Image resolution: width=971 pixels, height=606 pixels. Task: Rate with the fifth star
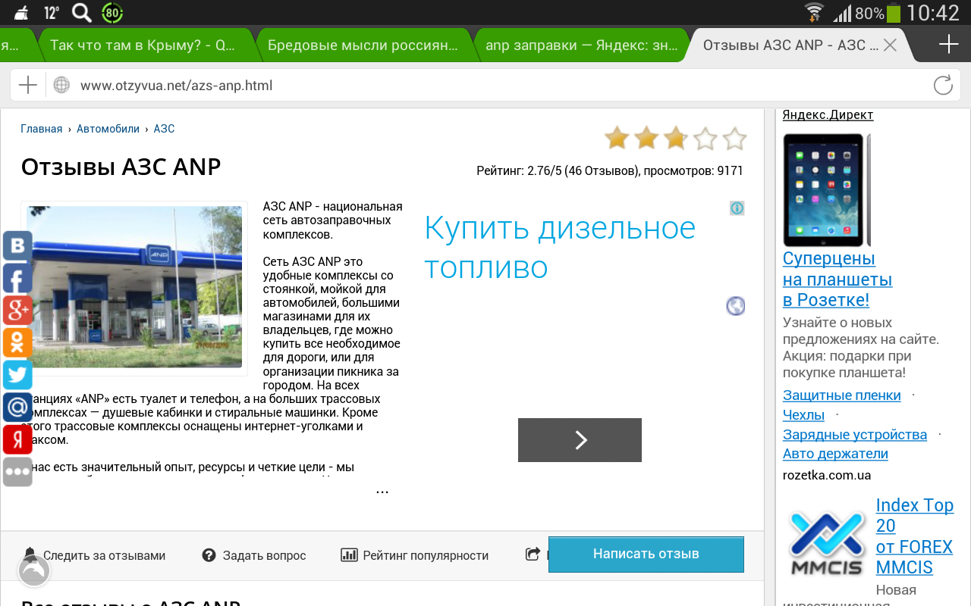[x=734, y=139]
